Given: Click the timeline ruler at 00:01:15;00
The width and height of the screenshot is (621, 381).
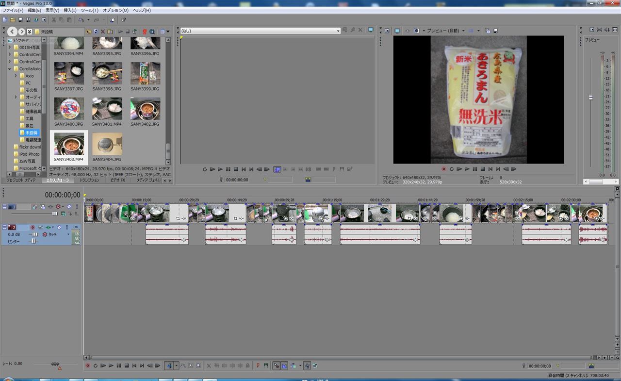Looking at the screenshot, I should (332, 199).
